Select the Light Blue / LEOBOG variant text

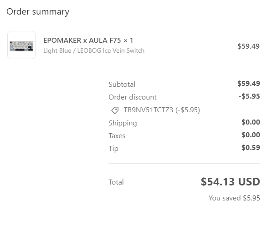94,50
